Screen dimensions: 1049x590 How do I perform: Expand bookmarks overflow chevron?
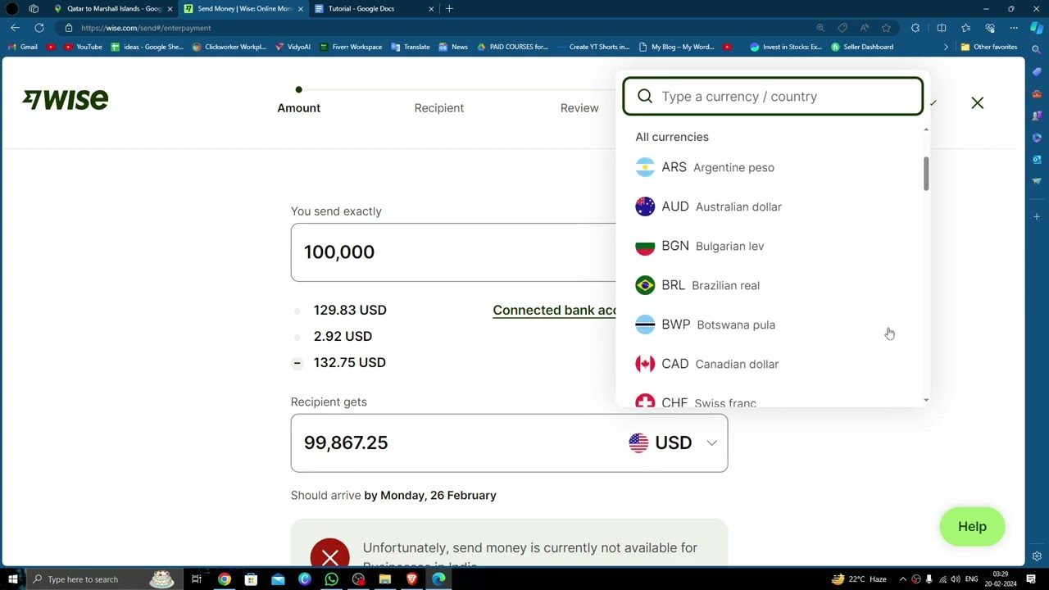[946, 47]
